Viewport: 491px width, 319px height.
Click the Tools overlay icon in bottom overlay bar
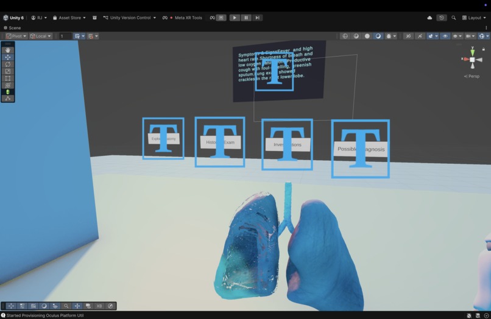[x=11, y=306]
